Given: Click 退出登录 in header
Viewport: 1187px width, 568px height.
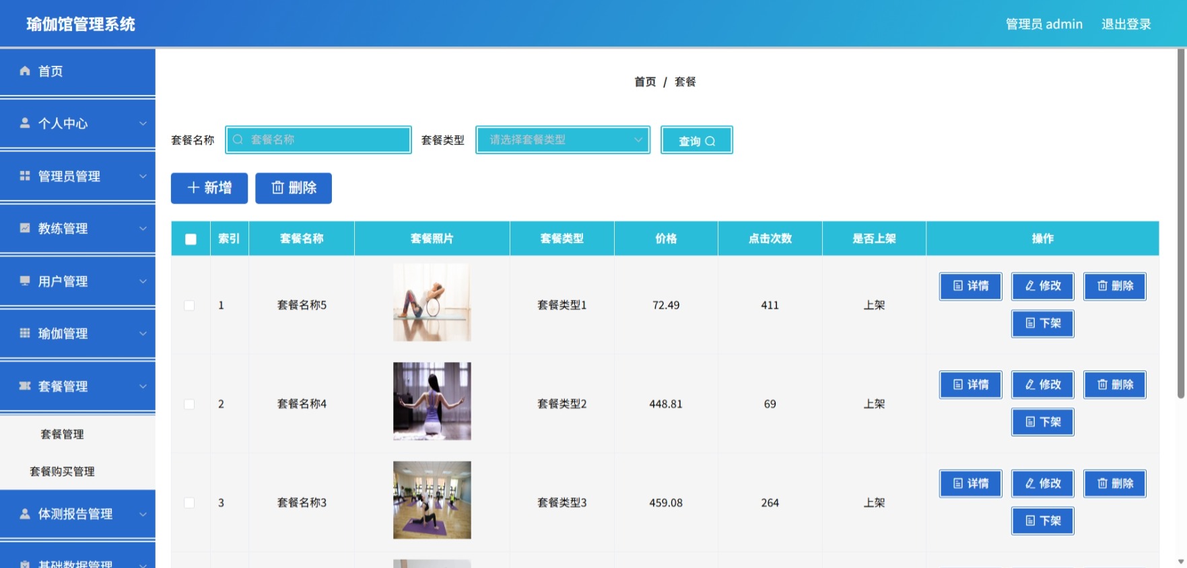Looking at the screenshot, I should (1126, 24).
